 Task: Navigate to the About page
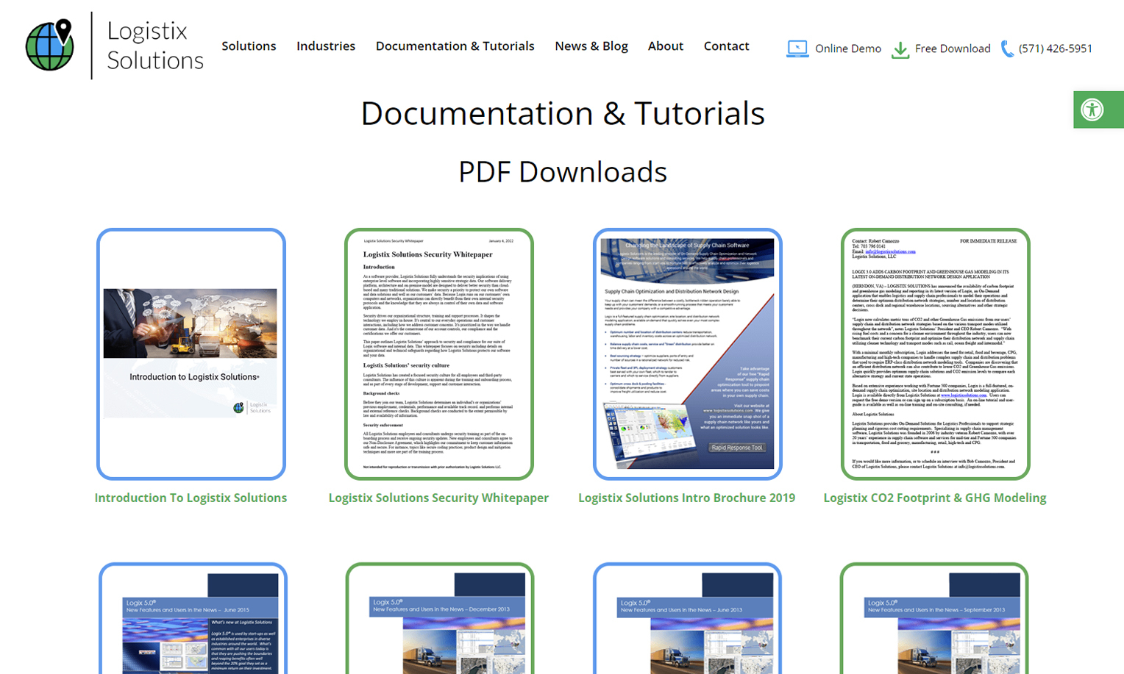(x=665, y=46)
